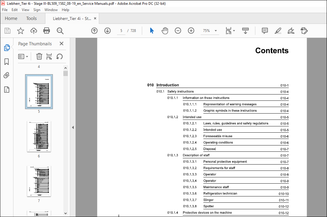Click the Description of staff entry
Image resolution: width=327 pixels, height=217 pixels.
(x=228, y=155)
